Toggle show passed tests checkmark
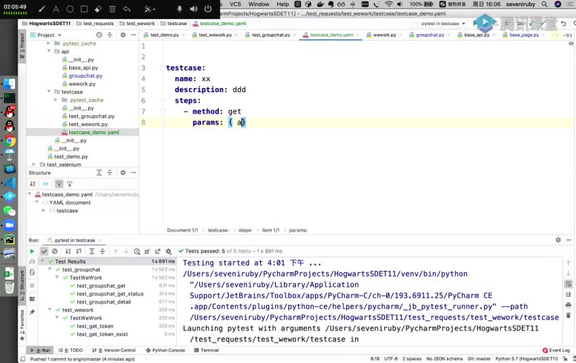The height and width of the screenshot is (363, 576). (x=44, y=251)
